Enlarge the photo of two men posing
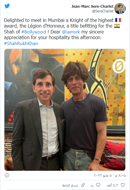The height and width of the screenshot is (190, 130). (65, 110)
